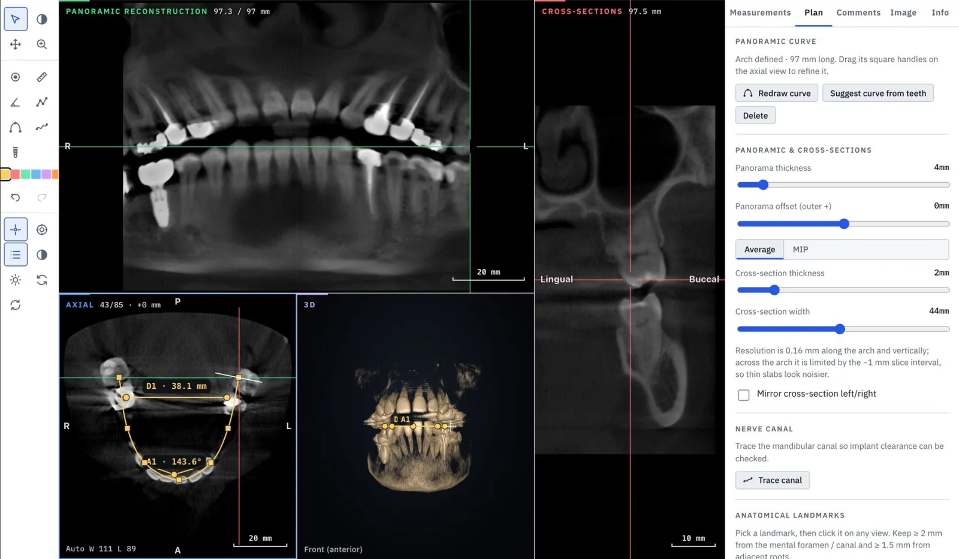Open the Measurements tab

760,13
